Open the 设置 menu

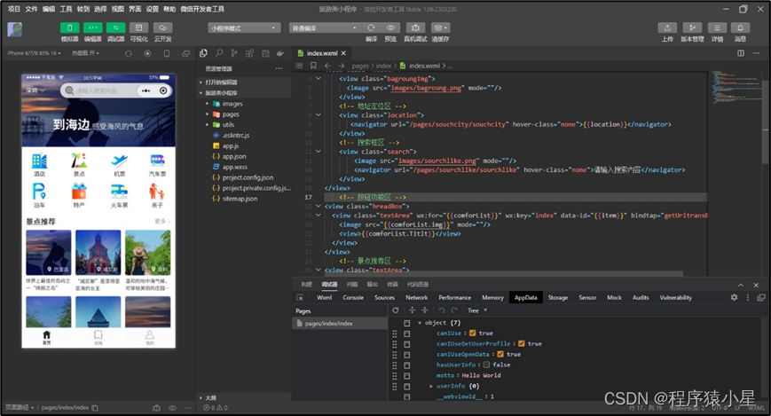(x=153, y=9)
